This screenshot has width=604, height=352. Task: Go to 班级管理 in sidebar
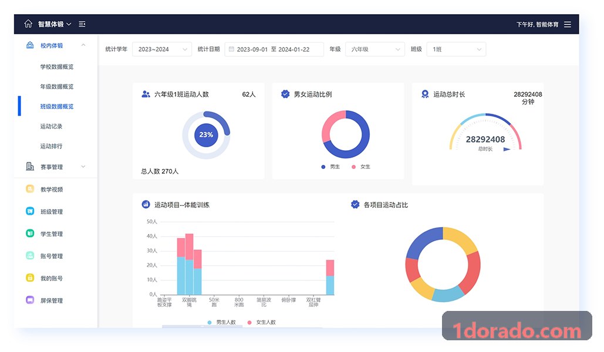(x=52, y=212)
